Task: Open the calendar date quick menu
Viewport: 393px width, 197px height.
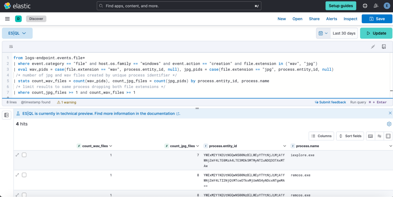Action: pos(323,33)
